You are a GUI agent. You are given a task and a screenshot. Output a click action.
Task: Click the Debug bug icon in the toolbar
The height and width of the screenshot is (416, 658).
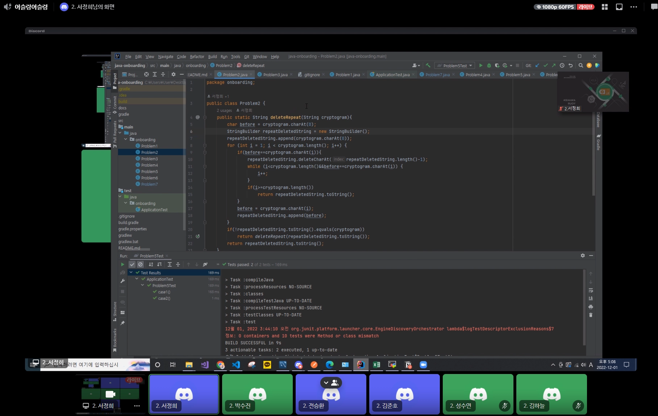coord(489,66)
